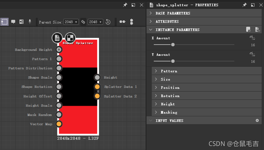This screenshot has width=264, height=150.
Task: Expand the Height parameter group
Action: point(207,104)
